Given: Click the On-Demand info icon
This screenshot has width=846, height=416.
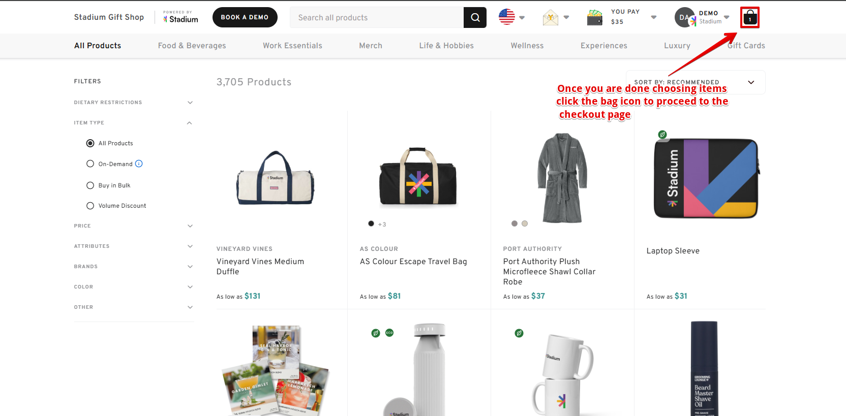Looking at the screenshot, I should [x=139, y=164].
